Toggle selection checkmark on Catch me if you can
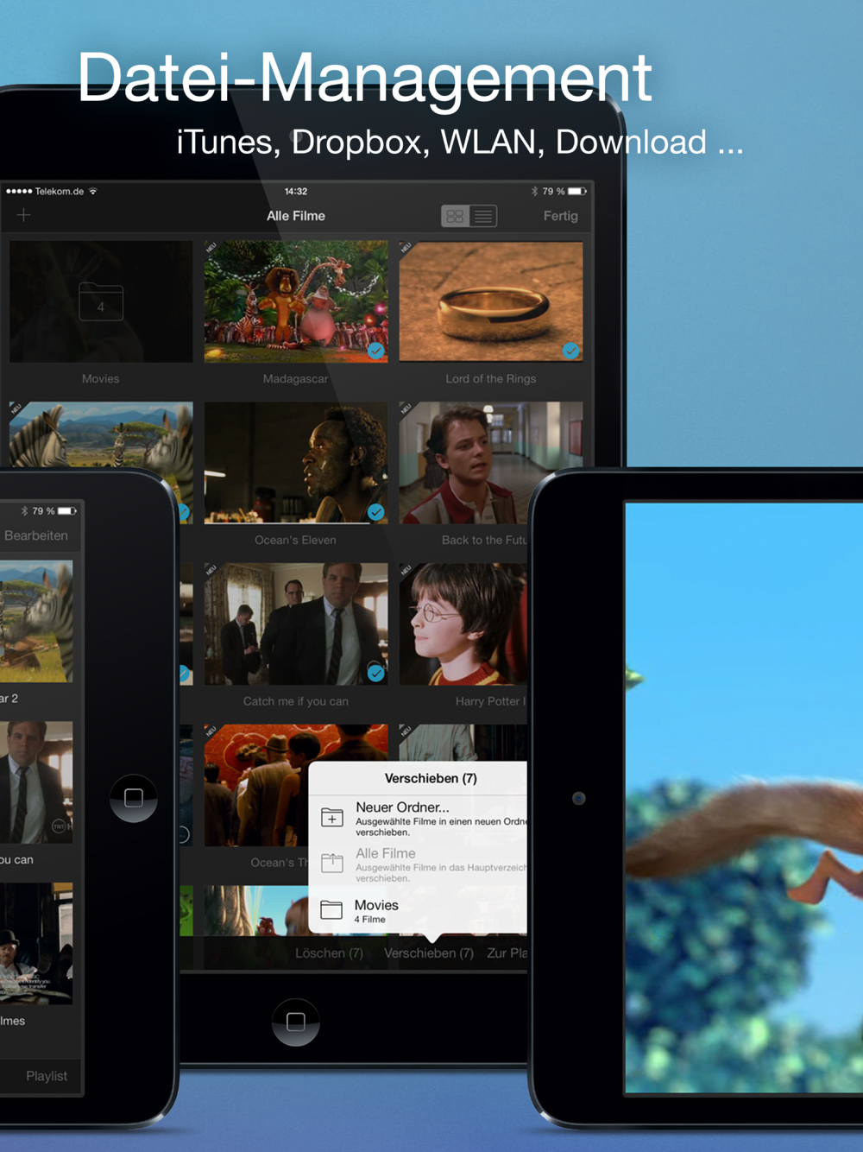The height and width of the screenshot is (1152, 863). pos(375,673)
